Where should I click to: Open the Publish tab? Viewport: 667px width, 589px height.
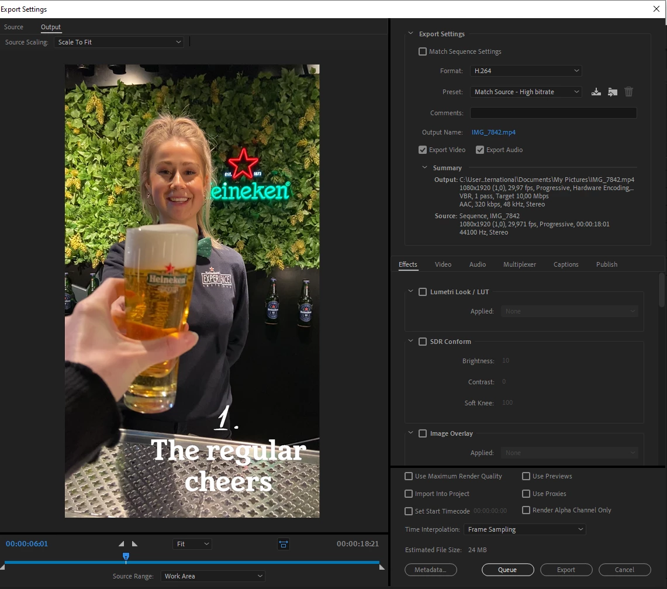coord(607,264)
